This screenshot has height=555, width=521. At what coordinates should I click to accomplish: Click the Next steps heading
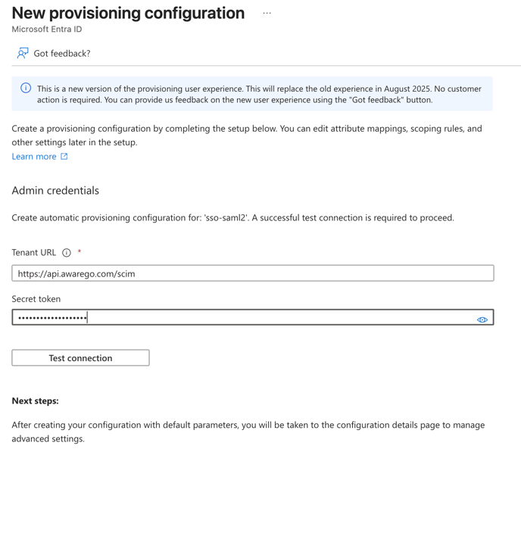[35, 401]
